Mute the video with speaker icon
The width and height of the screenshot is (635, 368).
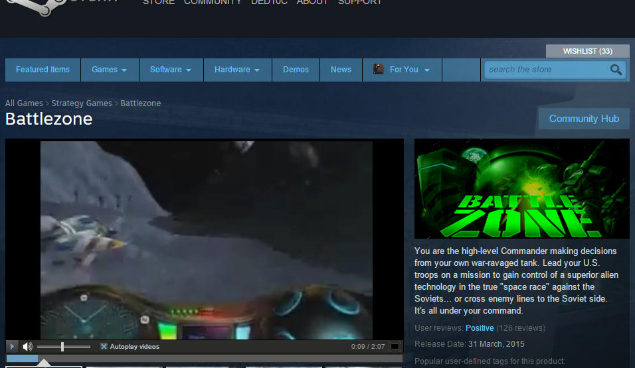coord(27,347)
